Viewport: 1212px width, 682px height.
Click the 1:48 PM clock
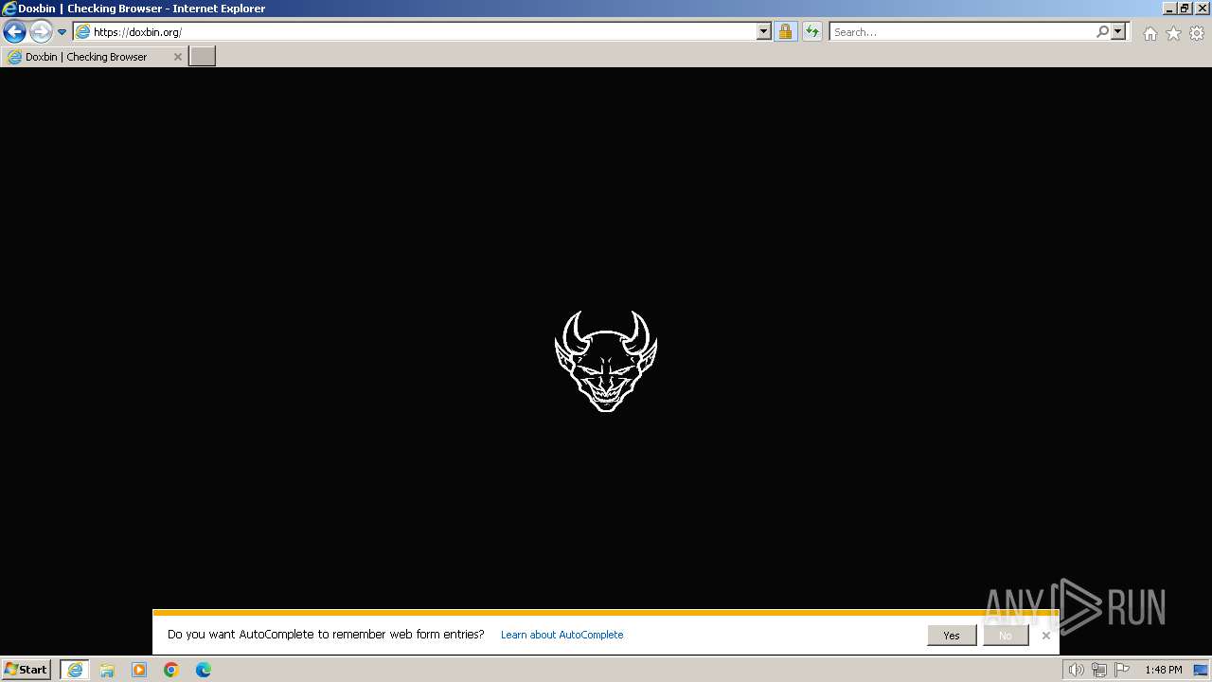(x=1163, y=670)
